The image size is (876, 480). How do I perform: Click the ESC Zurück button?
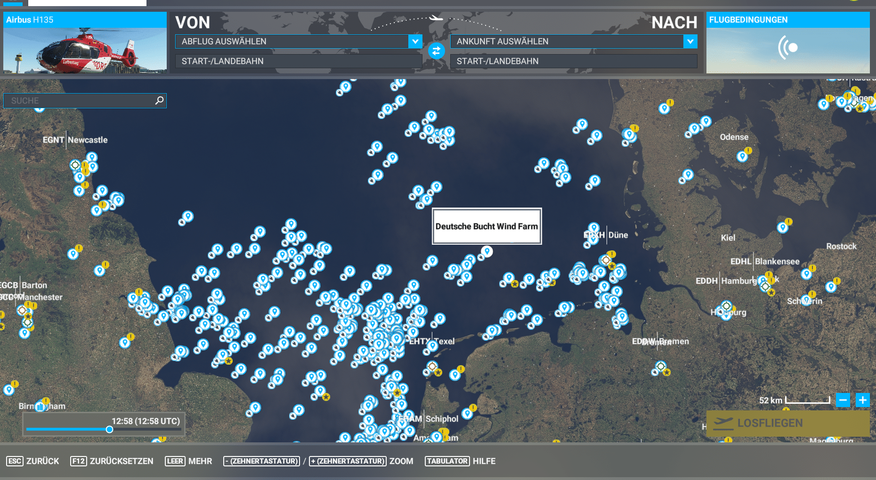tap(33, 461)
